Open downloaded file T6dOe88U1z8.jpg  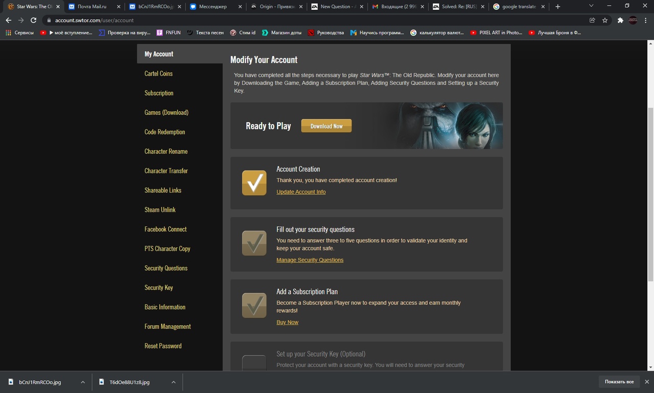coord(129,382)
